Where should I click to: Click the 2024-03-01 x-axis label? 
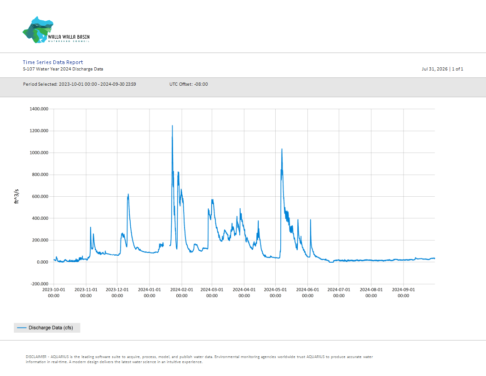212,293
